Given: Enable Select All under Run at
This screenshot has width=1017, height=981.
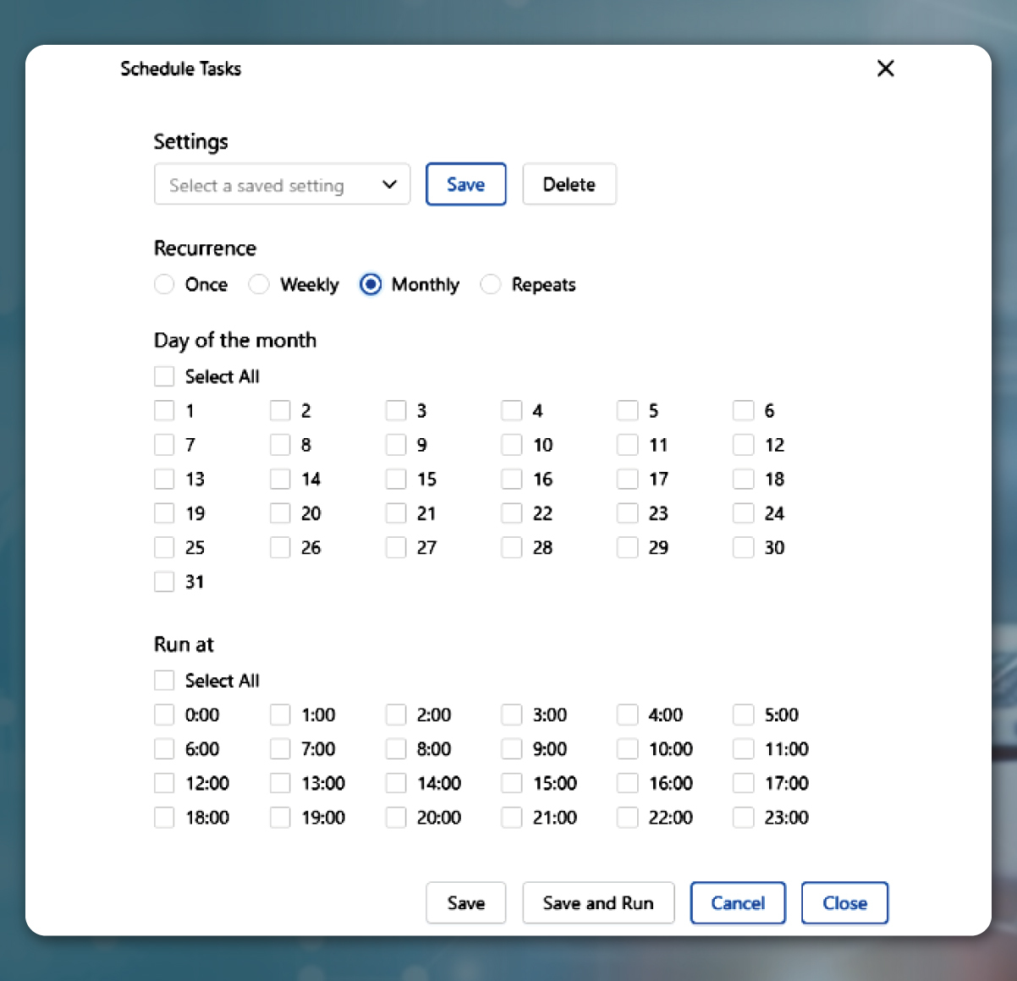Looking at the screenshot, I should pyautogui.click(x=164, y=680).
